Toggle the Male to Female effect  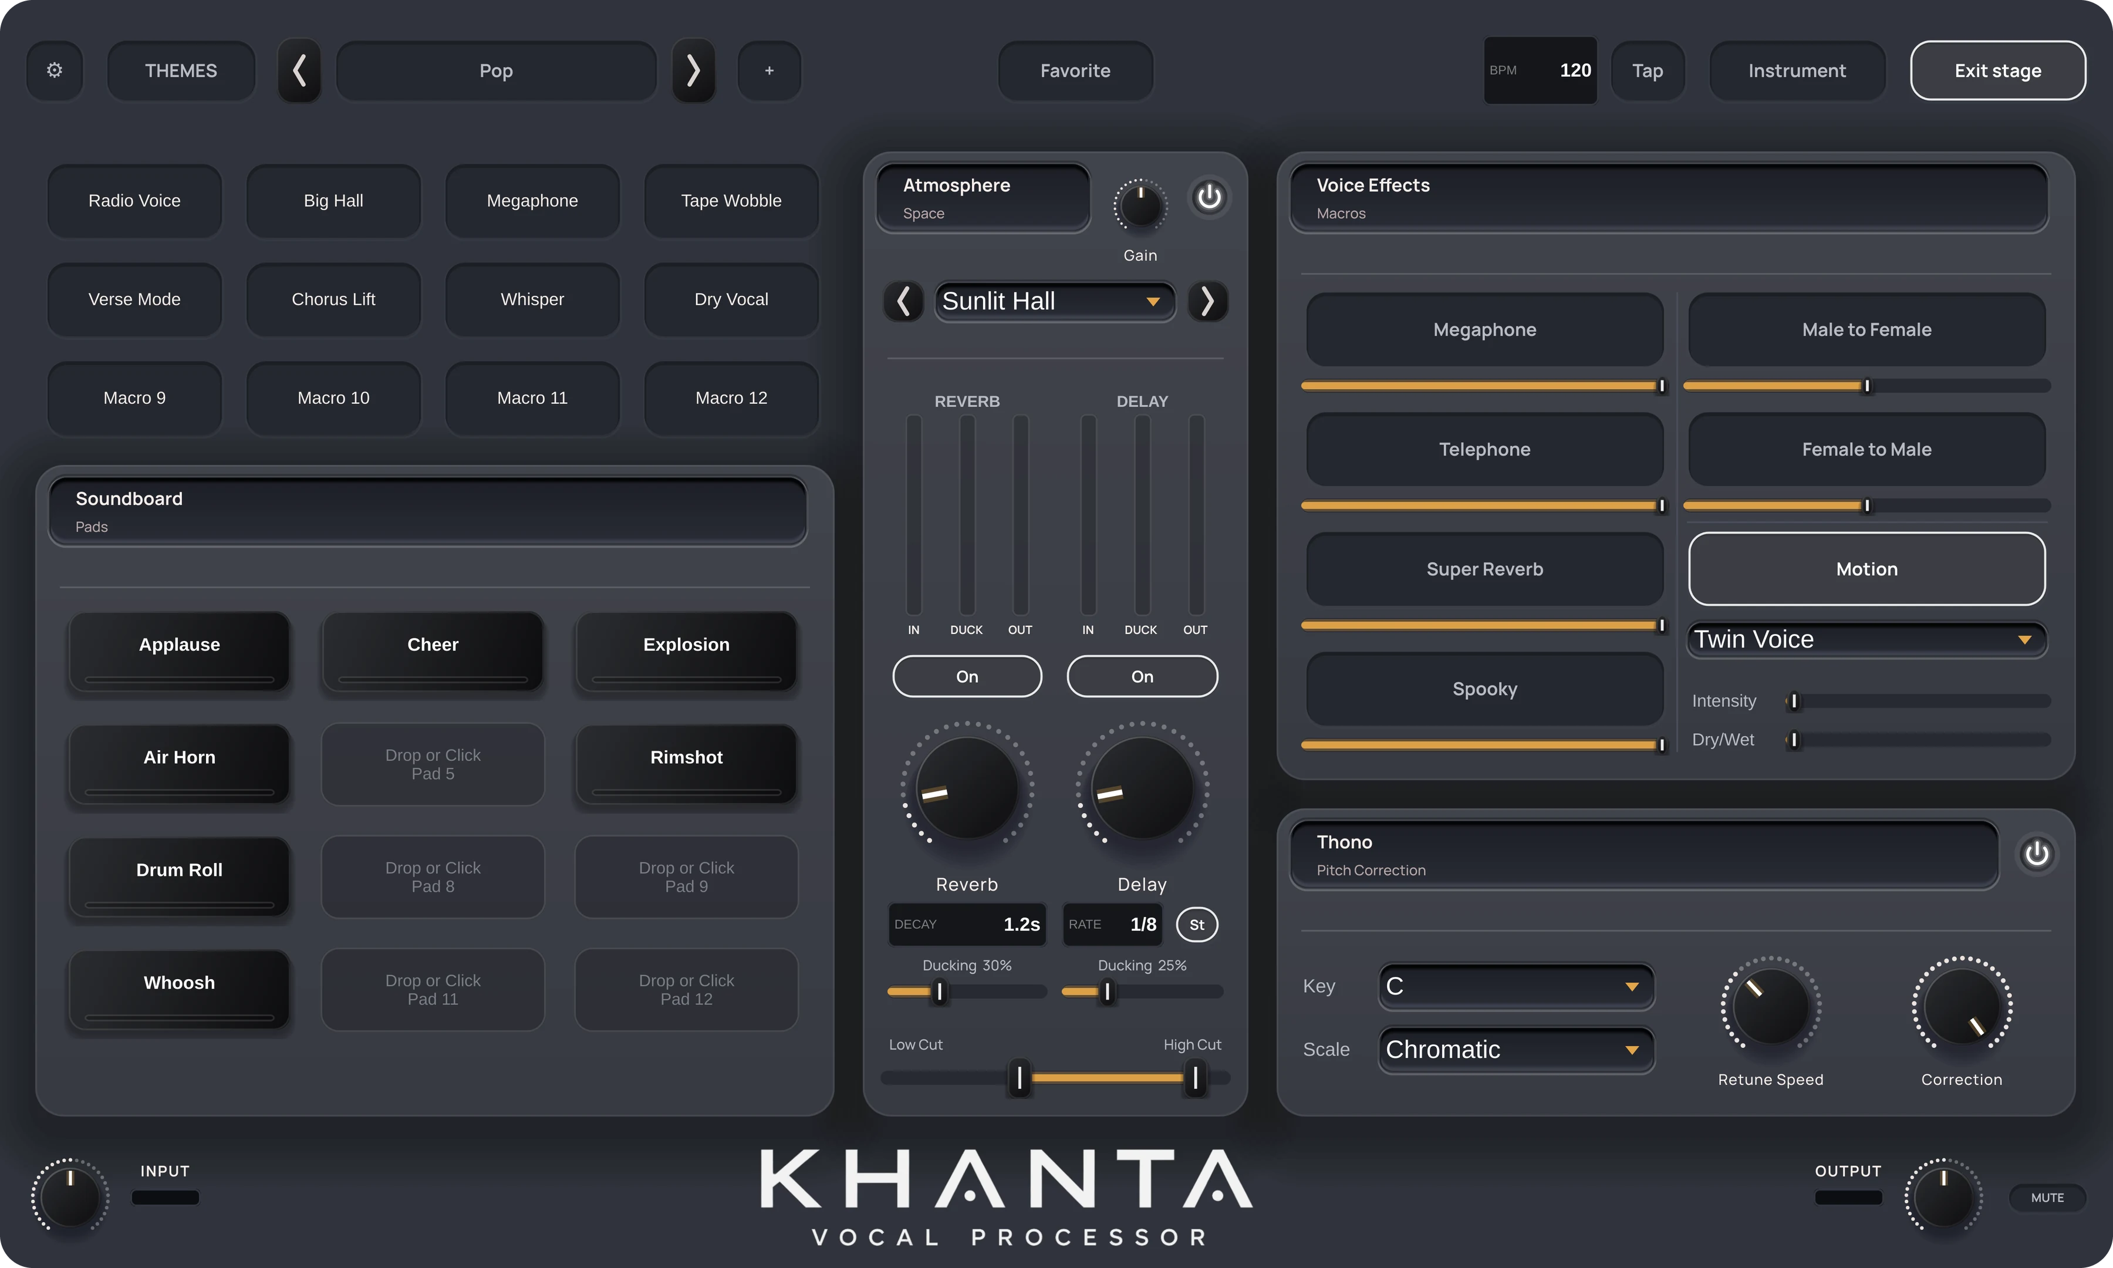[1866, 330]
